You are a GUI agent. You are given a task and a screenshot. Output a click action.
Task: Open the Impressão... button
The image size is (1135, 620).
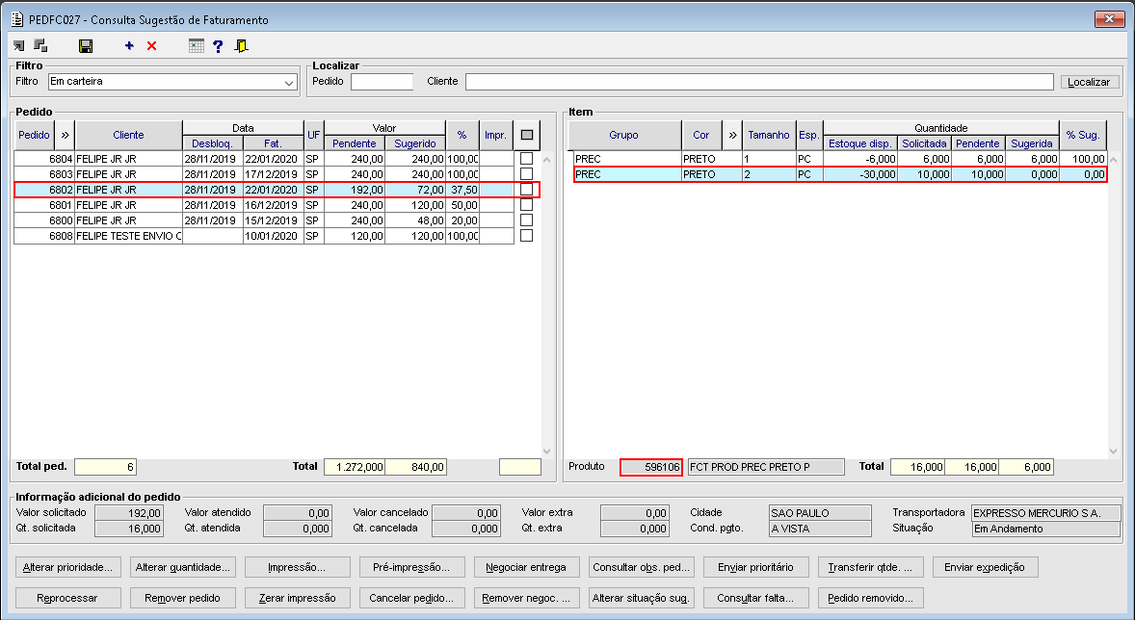click(297, 567)
